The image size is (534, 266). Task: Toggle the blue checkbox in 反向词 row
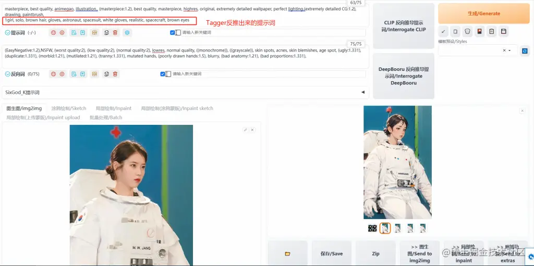(x=163, y=74)
